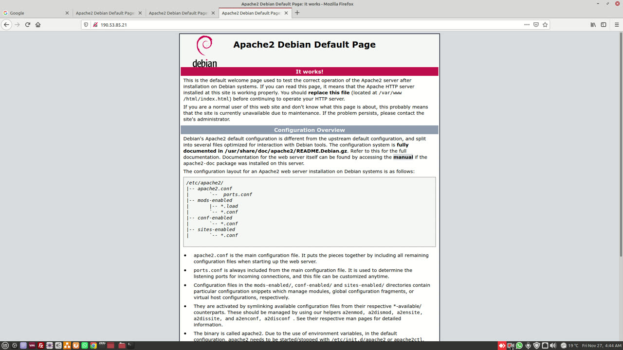Open the clapperboard video app launcher
Screen dimensions: 623x350
[x=102, y=346]
